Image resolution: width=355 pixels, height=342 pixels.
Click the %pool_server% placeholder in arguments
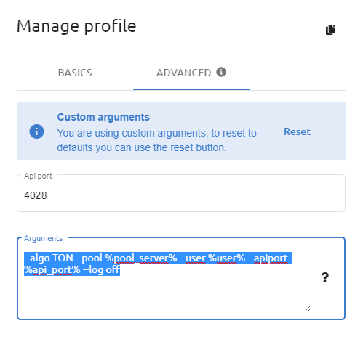coord(141,258)
